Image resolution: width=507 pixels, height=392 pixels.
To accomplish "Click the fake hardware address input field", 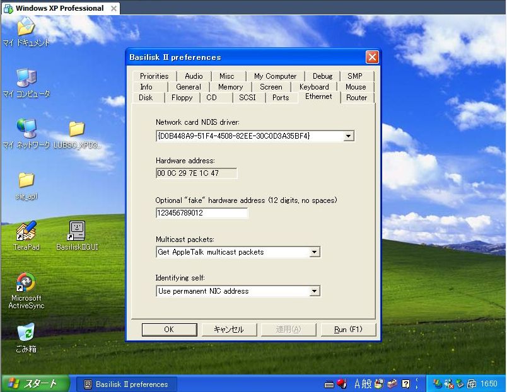I will coord(202,213).
